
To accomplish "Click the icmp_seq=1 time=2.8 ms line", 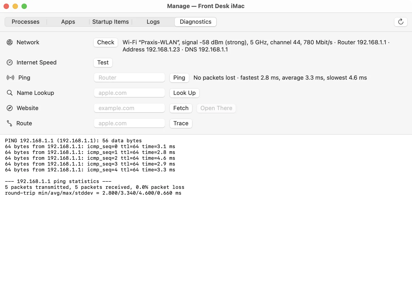I will [x=90, y=152].
